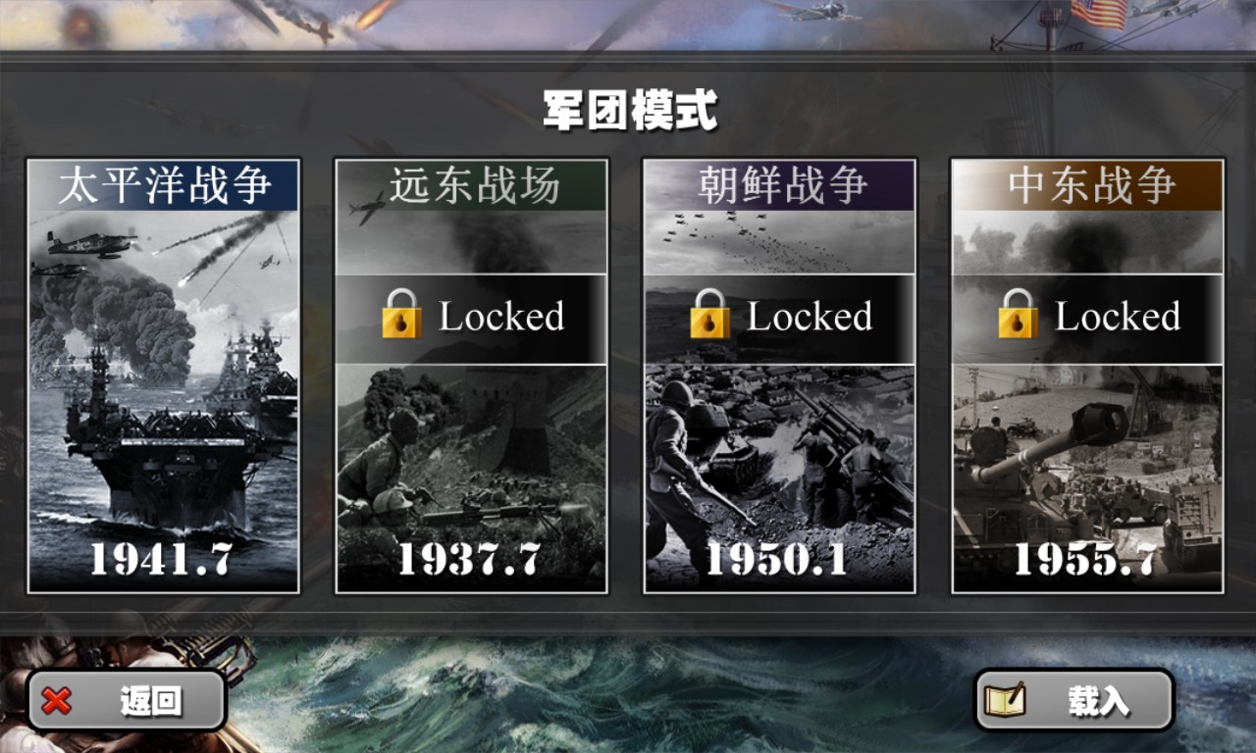Select the 太平洋战争 campaign card
The width and height of the screenshot is (1256, 753).
coord(164,376)
